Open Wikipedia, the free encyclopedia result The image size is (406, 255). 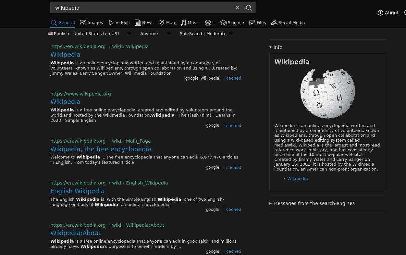(101, 149)
